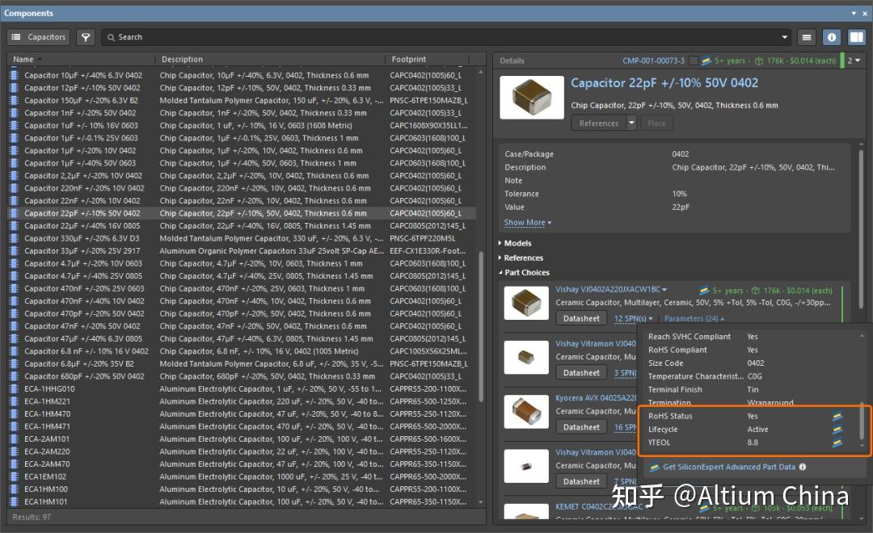Click component icon for ECA-2AM220

pyautogui.click(x=15, y=451)
